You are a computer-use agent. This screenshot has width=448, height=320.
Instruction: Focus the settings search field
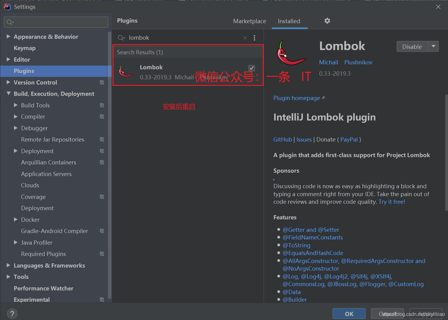[x=56, y=22]
